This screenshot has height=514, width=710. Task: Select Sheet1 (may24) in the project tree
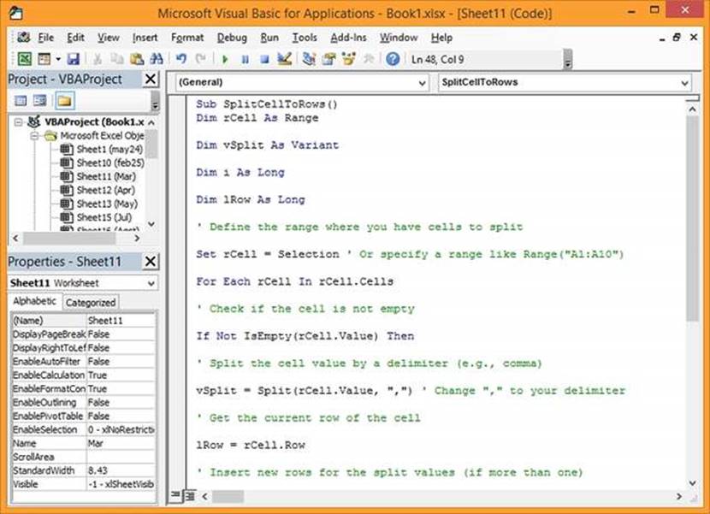[x=109, y=149]
